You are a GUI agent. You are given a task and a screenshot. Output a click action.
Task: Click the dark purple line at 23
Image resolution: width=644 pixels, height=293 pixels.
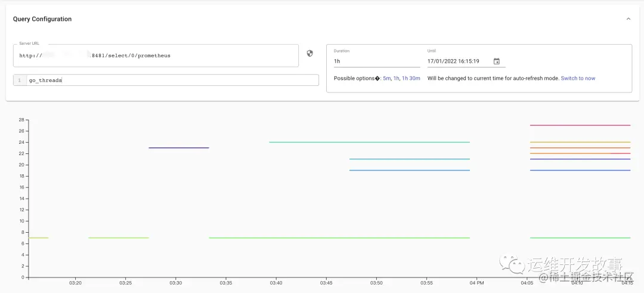(x=179, y=147)
